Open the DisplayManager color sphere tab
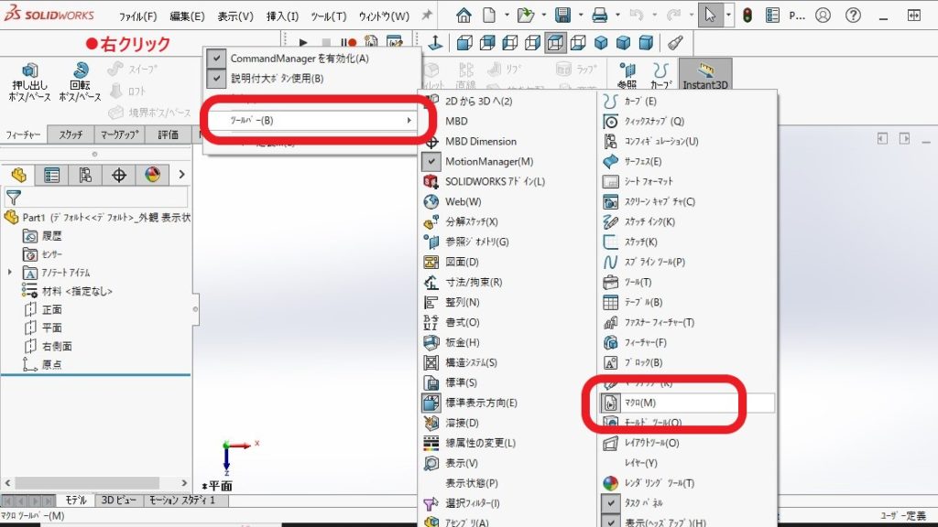Image resolution: width=938 pixels, height=527 pixels. (152, 176)
